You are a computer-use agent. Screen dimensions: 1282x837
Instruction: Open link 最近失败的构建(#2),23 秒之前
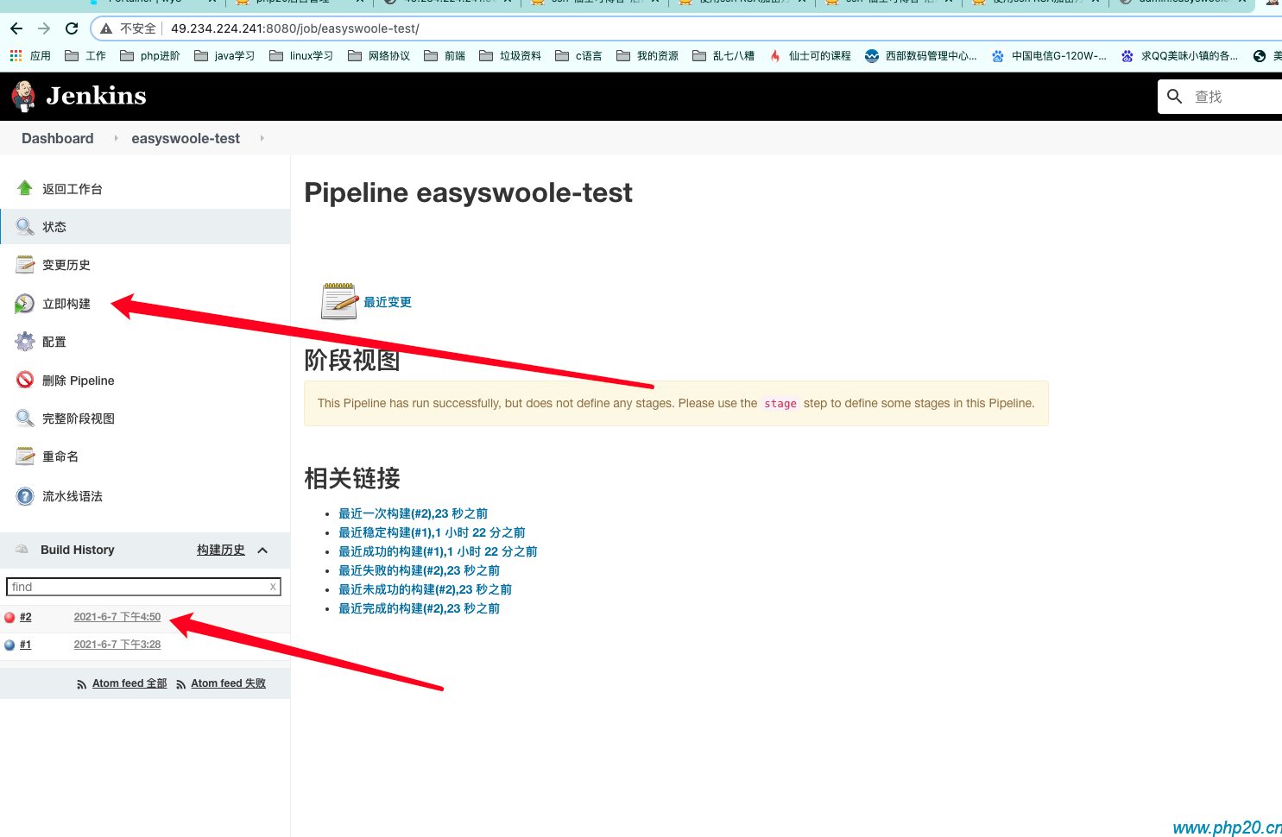tap(419, 570)
